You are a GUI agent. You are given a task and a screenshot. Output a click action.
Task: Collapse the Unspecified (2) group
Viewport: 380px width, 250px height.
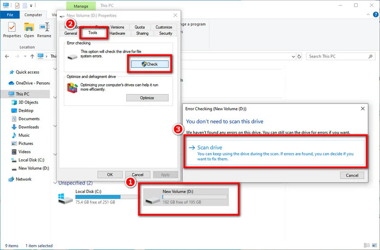[55, 183]
